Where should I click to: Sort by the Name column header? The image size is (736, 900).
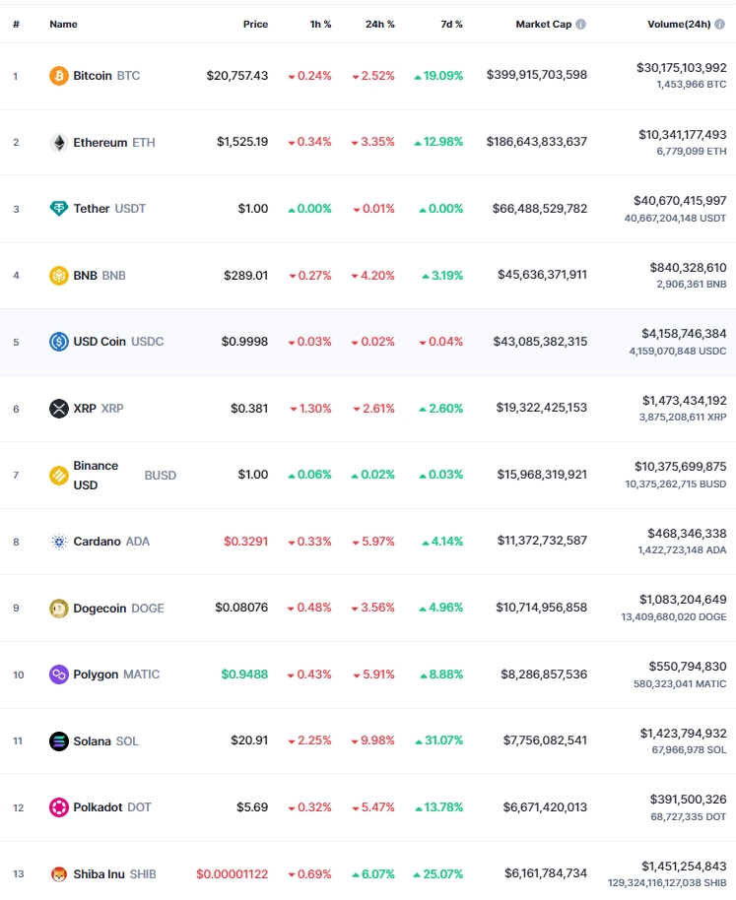63,24
